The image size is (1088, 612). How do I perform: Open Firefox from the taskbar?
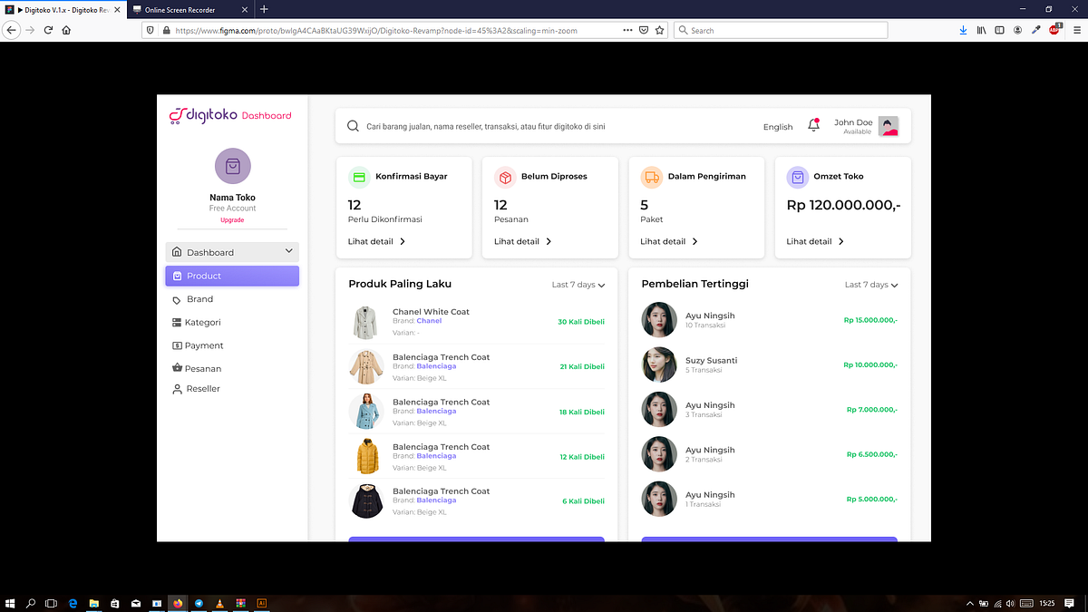[x=178, y=603]
